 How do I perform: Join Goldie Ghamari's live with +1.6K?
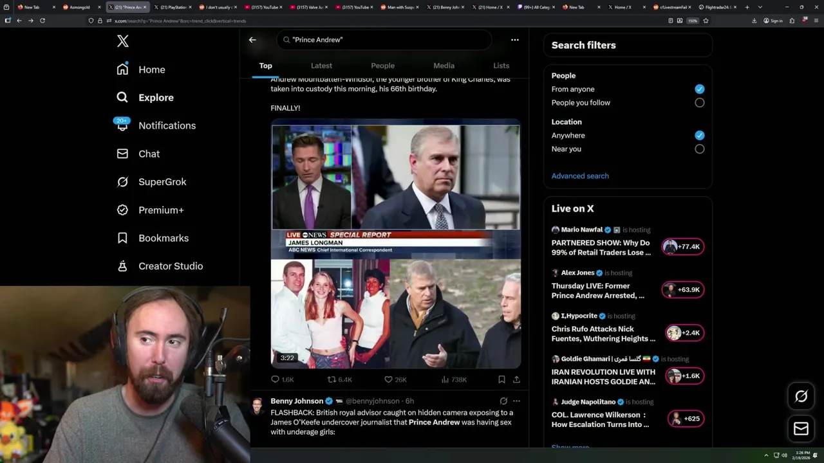[x=684, y=376]
